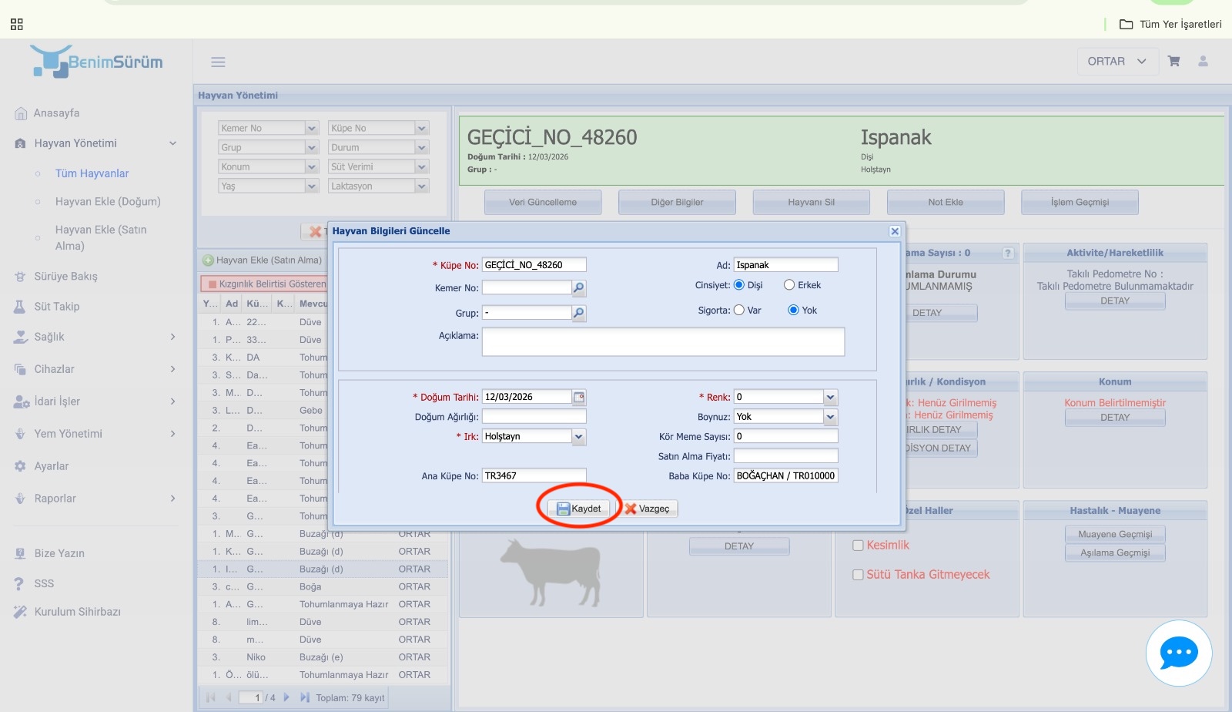The width and height of the screenshot is (1232, 712).
Task: Open the live chat bubble
Action: (1179, 653)
